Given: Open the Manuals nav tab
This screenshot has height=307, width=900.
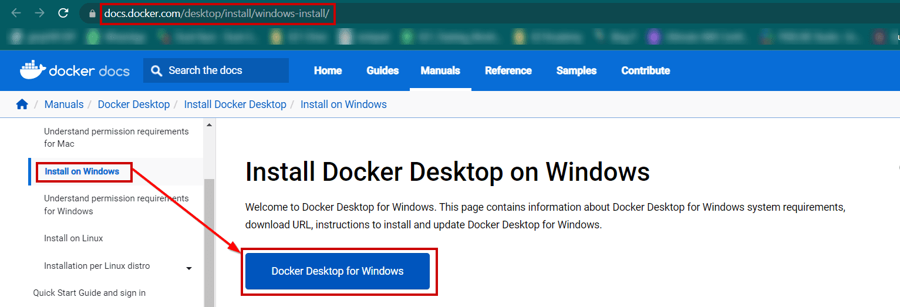Looking at the screenshot, I should (440, 70).
